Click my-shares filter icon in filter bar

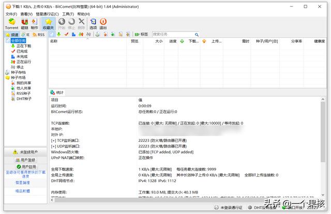106,34
